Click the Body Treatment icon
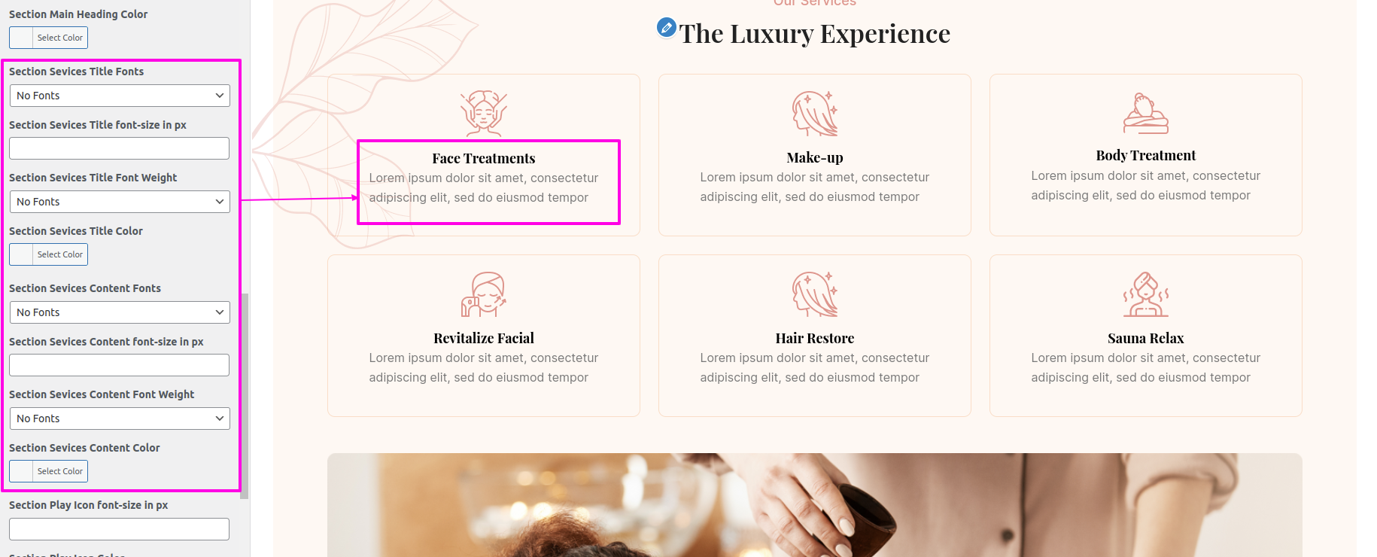This screenshot has height=557, width=1377. pyautogui.click(x=1146, y=113)
